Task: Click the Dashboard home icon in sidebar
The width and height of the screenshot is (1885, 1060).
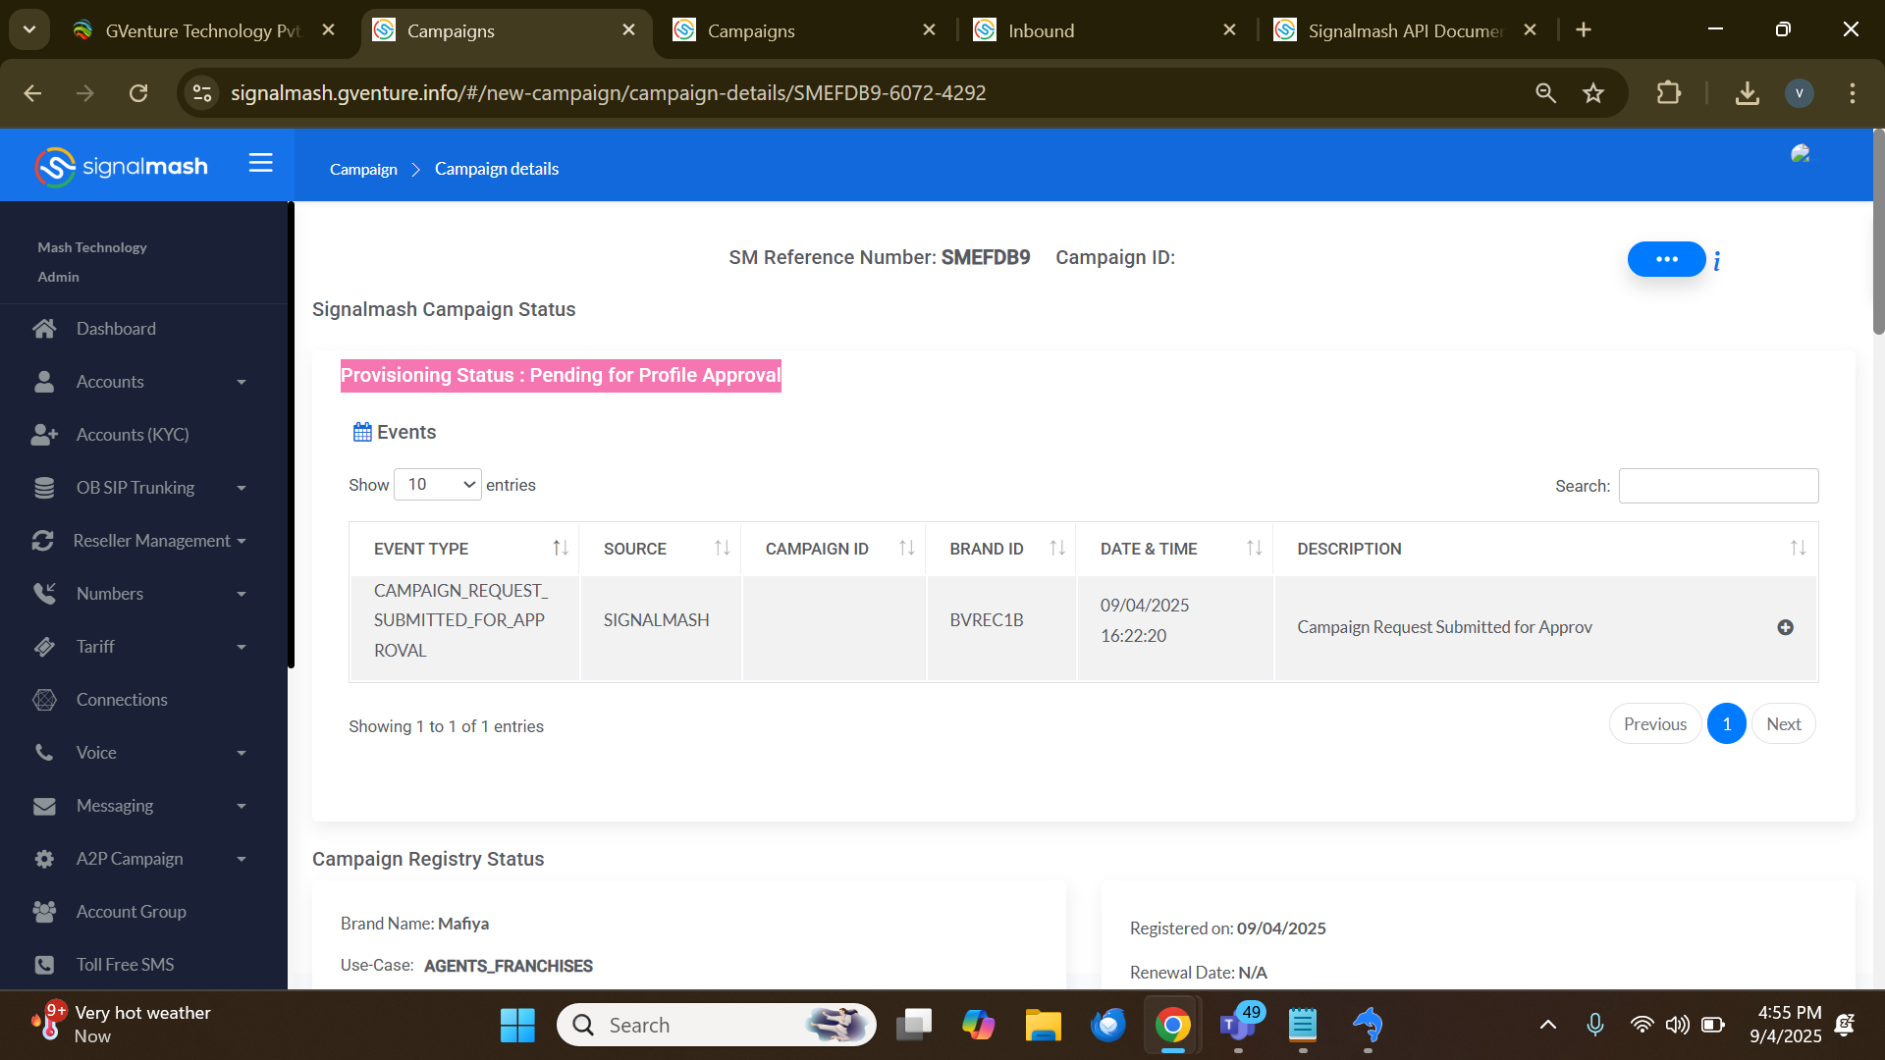Action: pos(44,329)
